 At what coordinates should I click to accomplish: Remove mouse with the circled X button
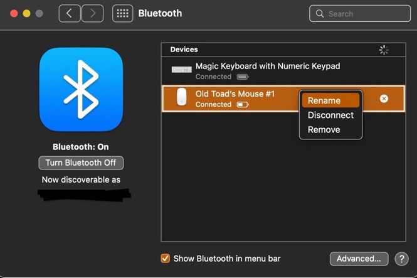tap(384, 99)
